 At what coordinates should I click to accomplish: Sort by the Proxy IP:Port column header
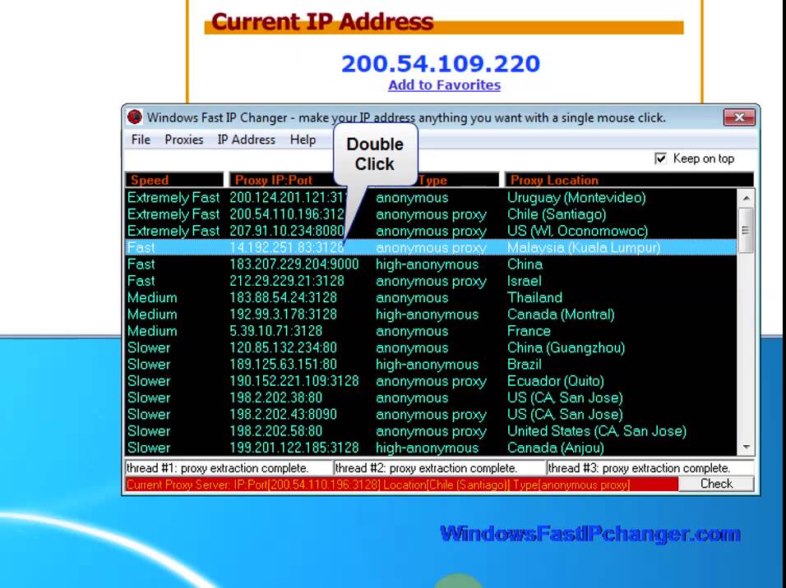click(282, 180)
